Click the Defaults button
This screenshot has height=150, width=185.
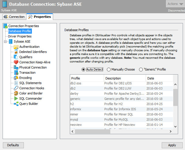13,145
